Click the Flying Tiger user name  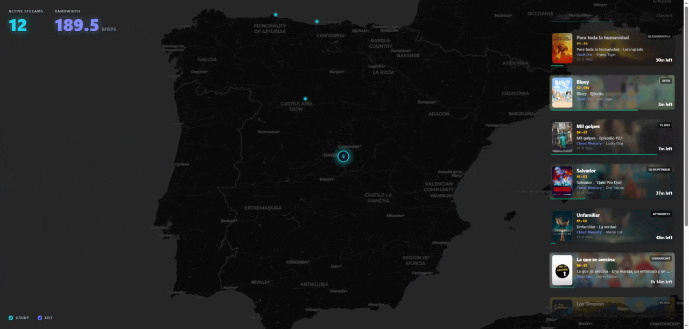606,54
